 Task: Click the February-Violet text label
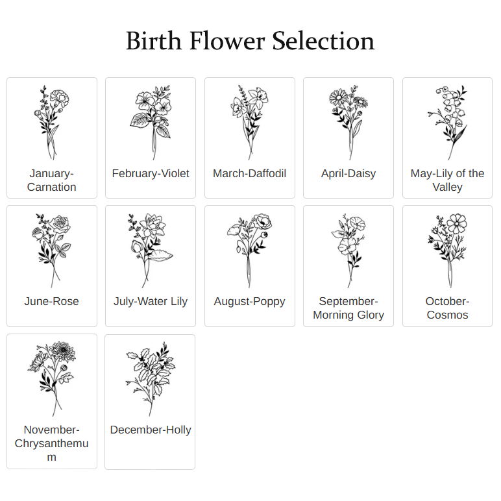151,173
